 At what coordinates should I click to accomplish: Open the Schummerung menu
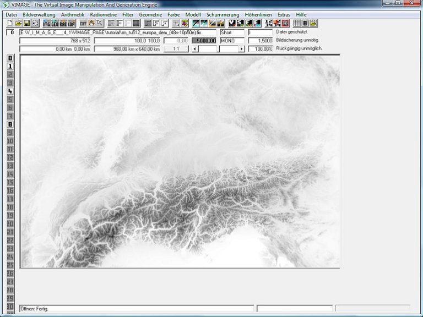coord(223,14)
